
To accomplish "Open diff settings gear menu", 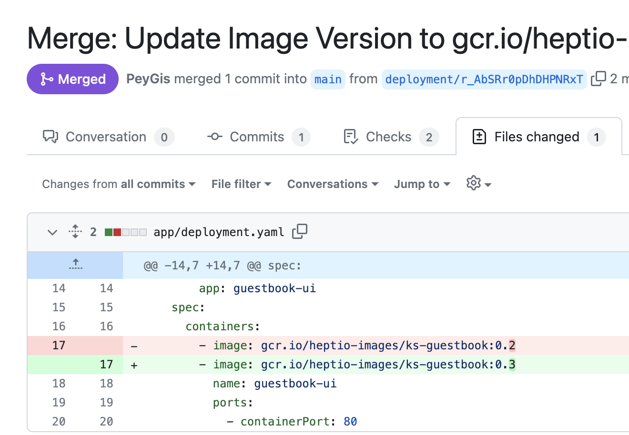I will [x=478, y=184].
